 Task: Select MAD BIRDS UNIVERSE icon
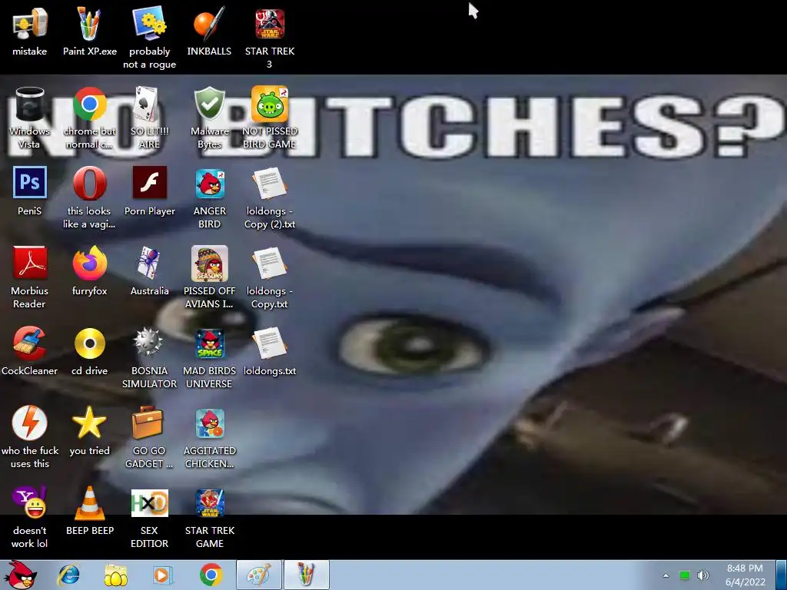coord(209,343)
